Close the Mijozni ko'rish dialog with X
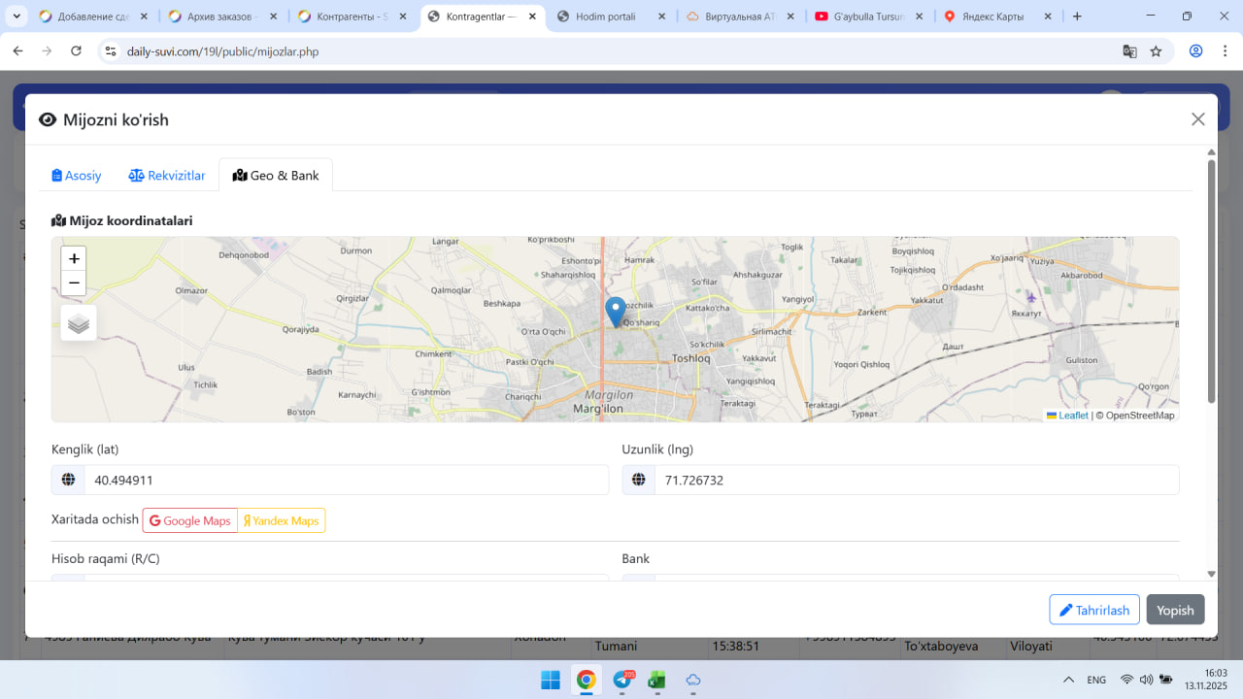Screen dimensions: 1243x699 1197,119
